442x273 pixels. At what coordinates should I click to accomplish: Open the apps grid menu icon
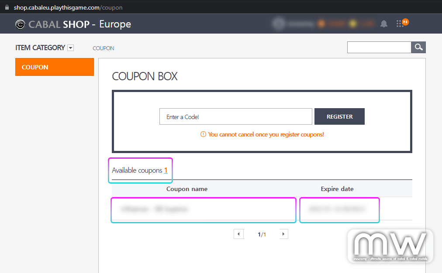(x=400, y=24)
